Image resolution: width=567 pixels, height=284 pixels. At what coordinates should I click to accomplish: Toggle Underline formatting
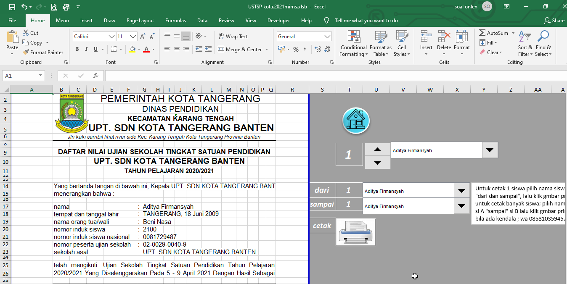95,49
